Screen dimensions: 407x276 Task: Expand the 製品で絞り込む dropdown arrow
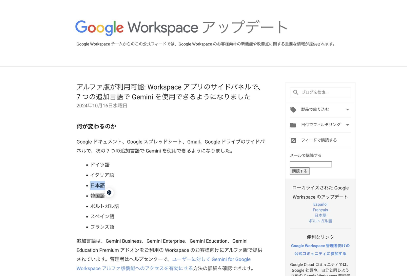pos(347,110)
